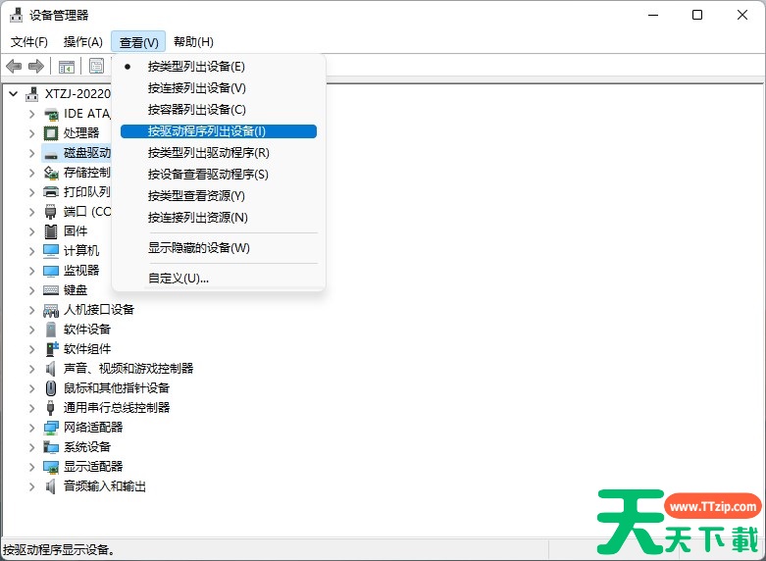The width and height of the screenshot is (766, 561).
Task: Choose 按类型查看资源(Y) view
Action: [219, 196]
